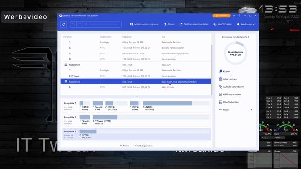This screenshot has width=301, height=169.
Task: Click the Gesamtsumme usage donut chart
Action: pyautogui.click(x=236, y=53)
